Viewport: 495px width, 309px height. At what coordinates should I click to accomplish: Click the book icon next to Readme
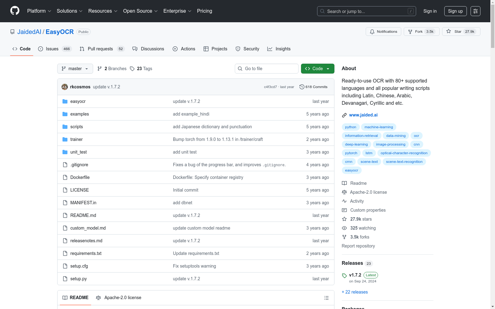[x=344, y=183]
